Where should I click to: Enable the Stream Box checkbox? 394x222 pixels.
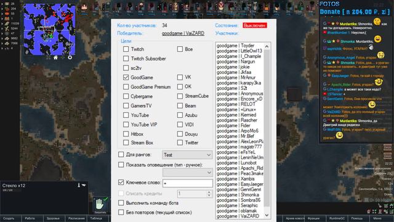coord(126,142)
